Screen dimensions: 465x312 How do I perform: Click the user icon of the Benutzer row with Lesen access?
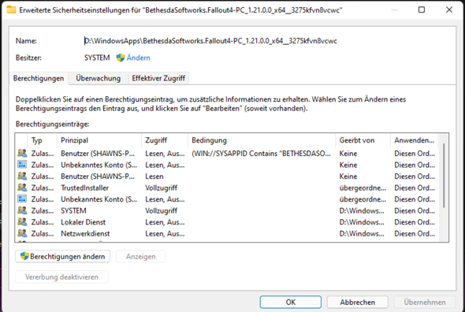[22, 176]
